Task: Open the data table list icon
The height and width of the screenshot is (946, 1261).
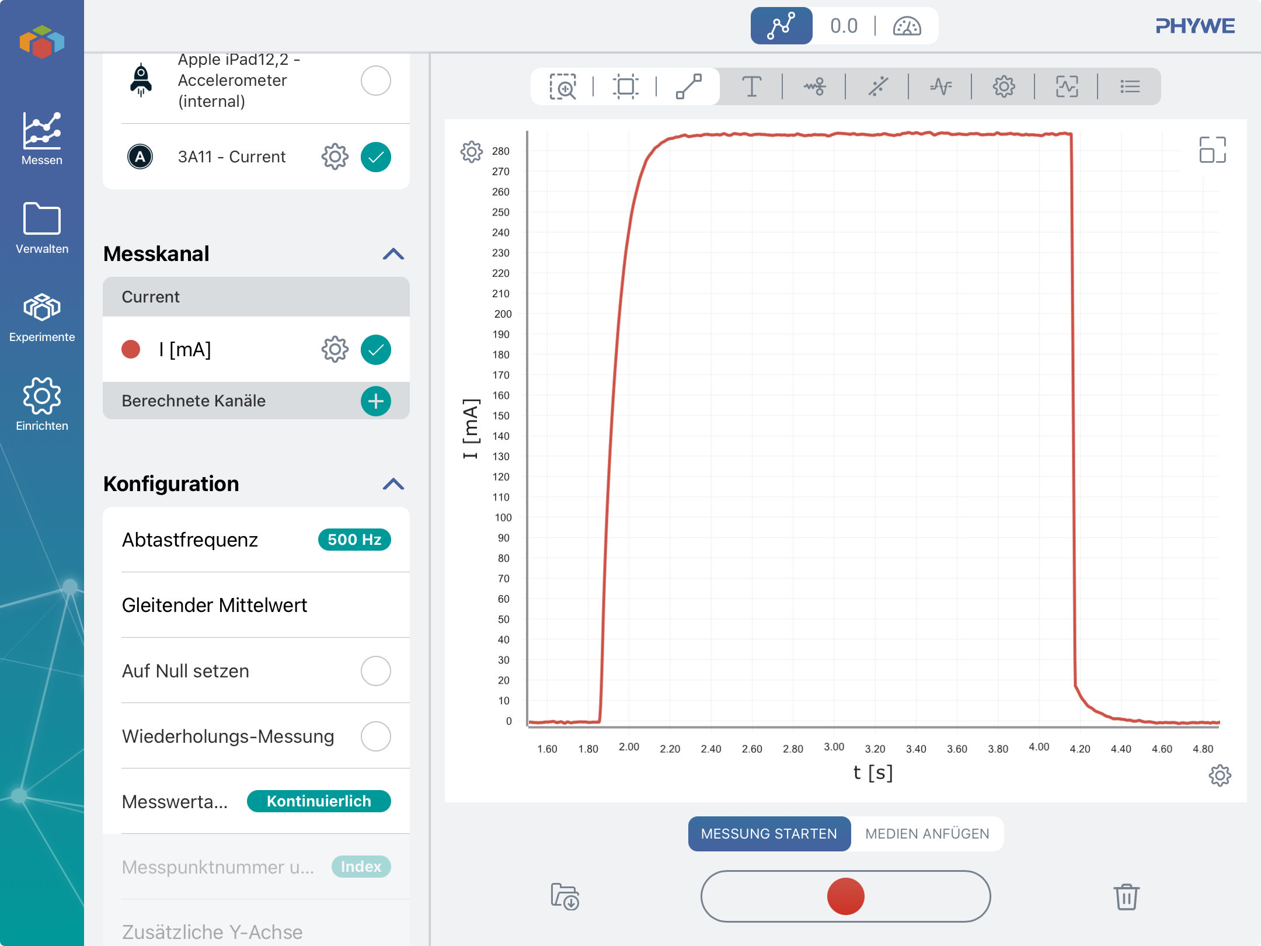Action: pos(1130,87)
